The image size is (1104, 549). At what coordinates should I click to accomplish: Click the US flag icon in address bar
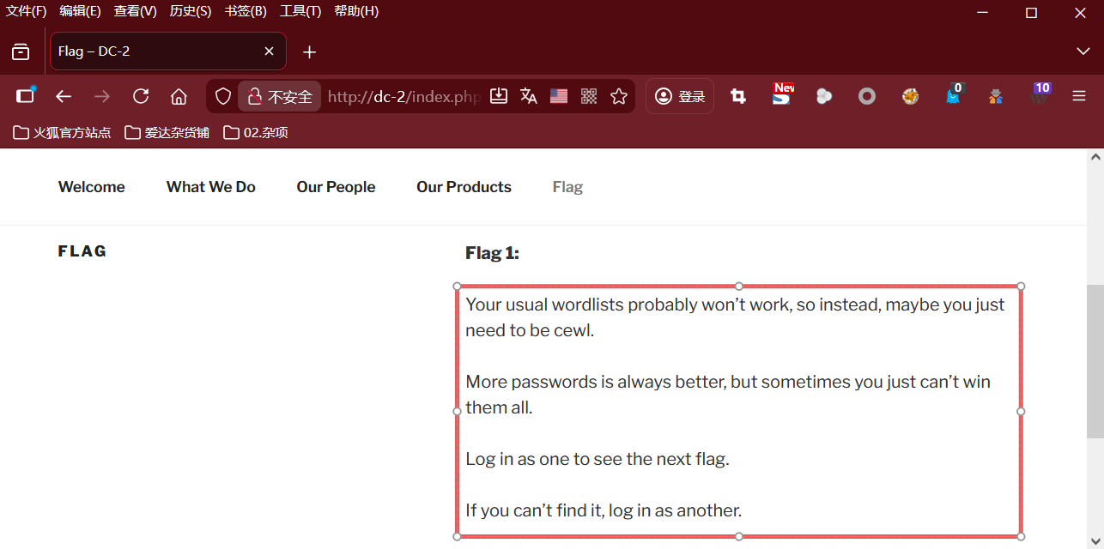pyautogui.click(x=559, y=96)
